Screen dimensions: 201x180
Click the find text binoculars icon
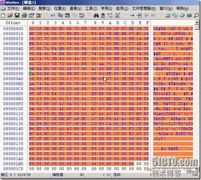(96, 15)
